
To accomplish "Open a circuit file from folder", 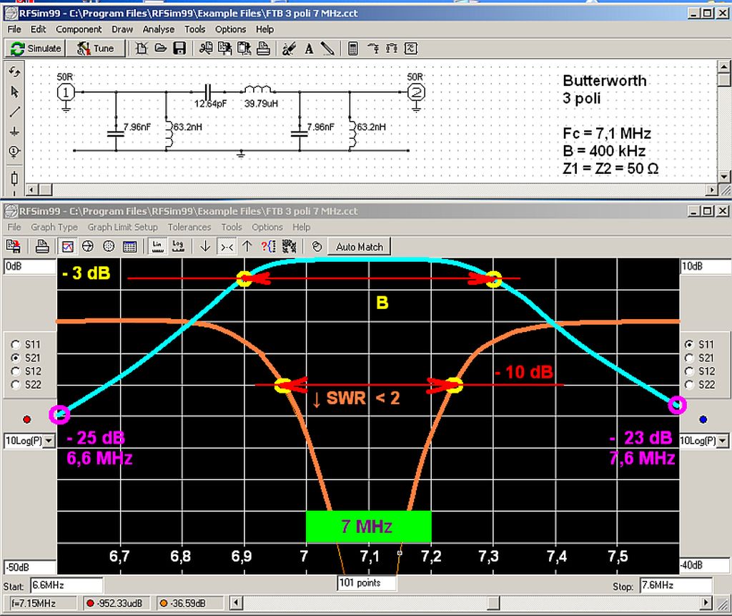I will point(161,48).
